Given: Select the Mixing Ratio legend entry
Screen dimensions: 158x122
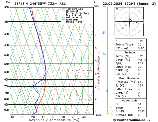Looking at the screenshot, I should coord(72,22).
